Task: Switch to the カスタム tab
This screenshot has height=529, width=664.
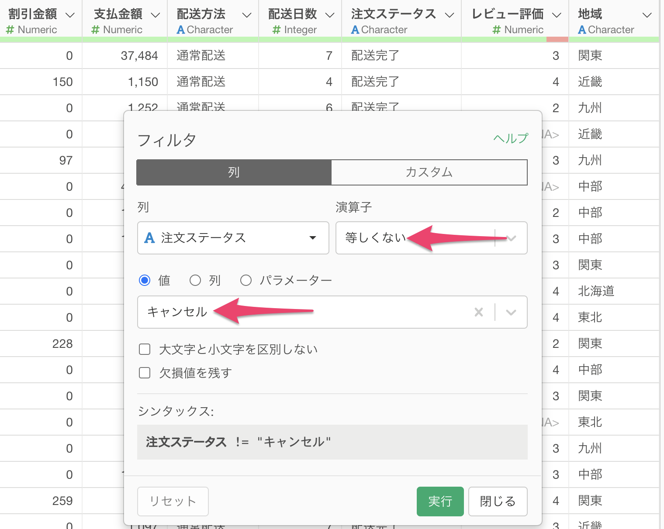Action: 429,172
